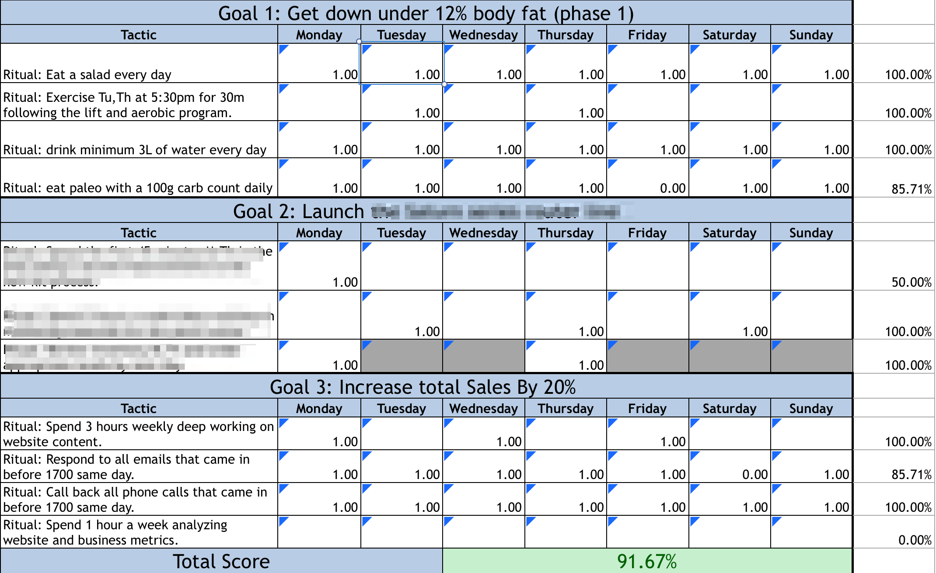Click comment marker in Saturday email-response cell
936x573 pixels.
click(x=693, y=455)
